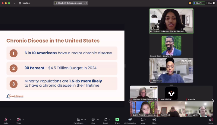Open the React heart icon
Image resolution: width=217 pixels, height=125 pixels.
(105, 120)
